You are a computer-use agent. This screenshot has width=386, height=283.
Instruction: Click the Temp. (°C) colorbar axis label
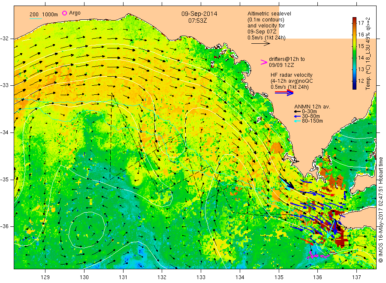(x=368, y=54)
